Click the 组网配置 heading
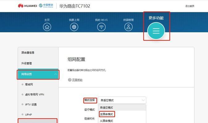Image resolution: width=208 pixels, height=123 pixels. [77, 59]
